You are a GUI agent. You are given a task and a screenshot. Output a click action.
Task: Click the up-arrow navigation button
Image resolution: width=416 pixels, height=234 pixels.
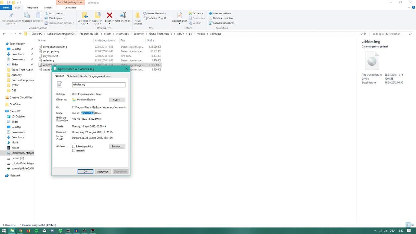20,34
